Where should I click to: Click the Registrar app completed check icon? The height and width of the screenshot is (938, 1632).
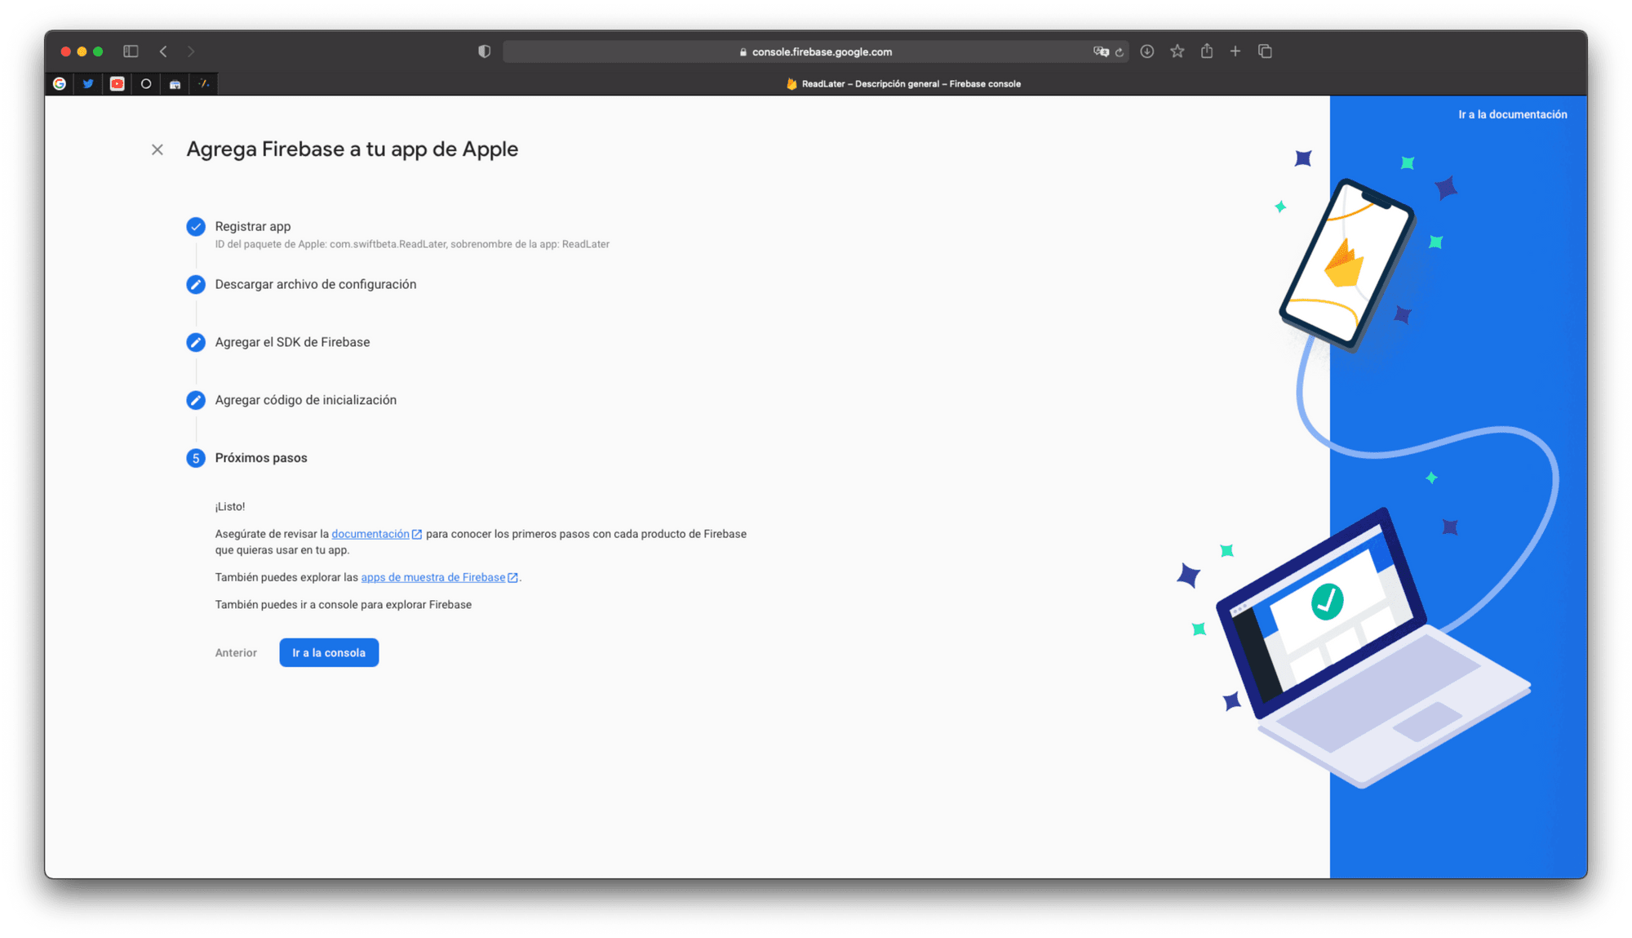coord(196,227)
